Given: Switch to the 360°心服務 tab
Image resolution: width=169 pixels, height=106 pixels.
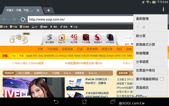Looking at the screenshot, I should [24, 73].
